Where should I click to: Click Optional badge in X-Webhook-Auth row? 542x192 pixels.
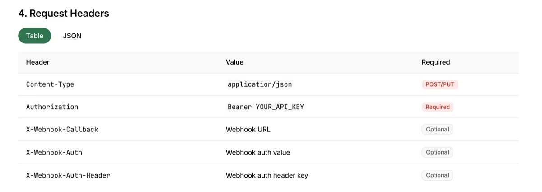click(437, 153)
